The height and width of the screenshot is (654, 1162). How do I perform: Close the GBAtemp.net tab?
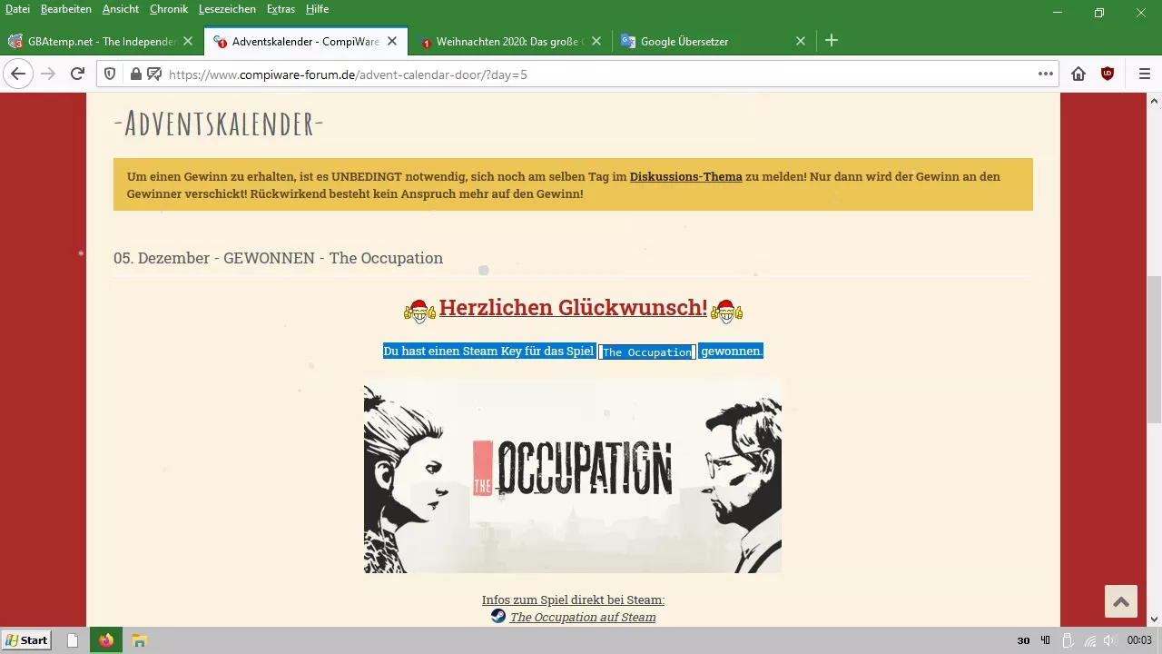click(188, 41)
